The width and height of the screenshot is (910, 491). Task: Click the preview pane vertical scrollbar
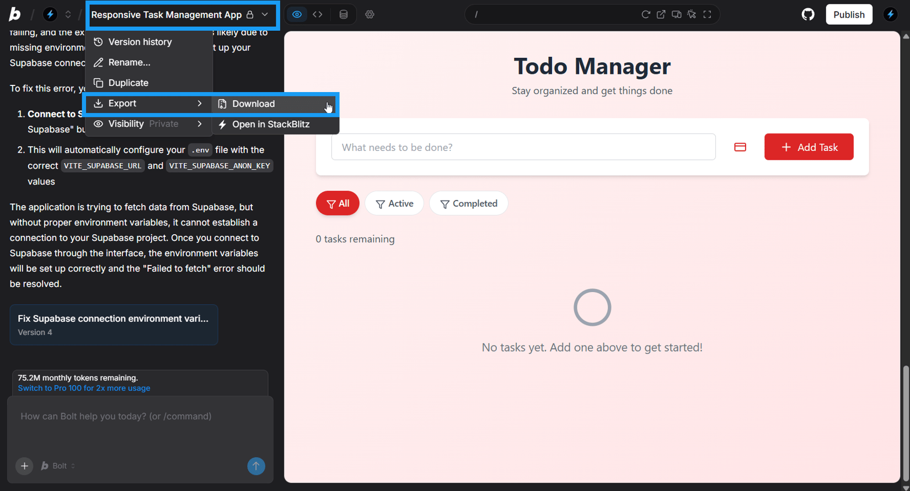click(x=906, y=424)
